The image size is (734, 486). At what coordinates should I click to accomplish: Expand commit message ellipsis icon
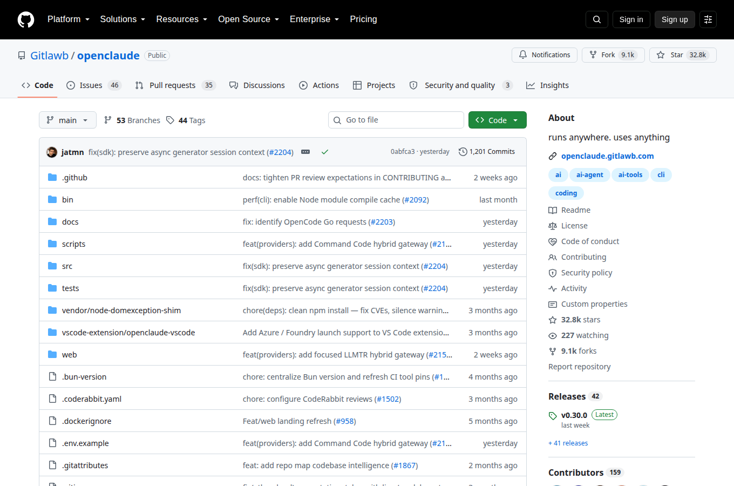pos(305,152)
